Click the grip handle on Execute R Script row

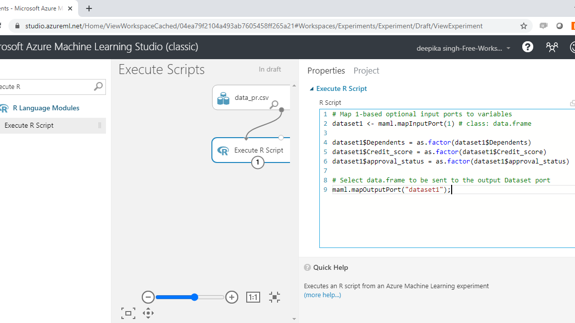pos(100,126)
